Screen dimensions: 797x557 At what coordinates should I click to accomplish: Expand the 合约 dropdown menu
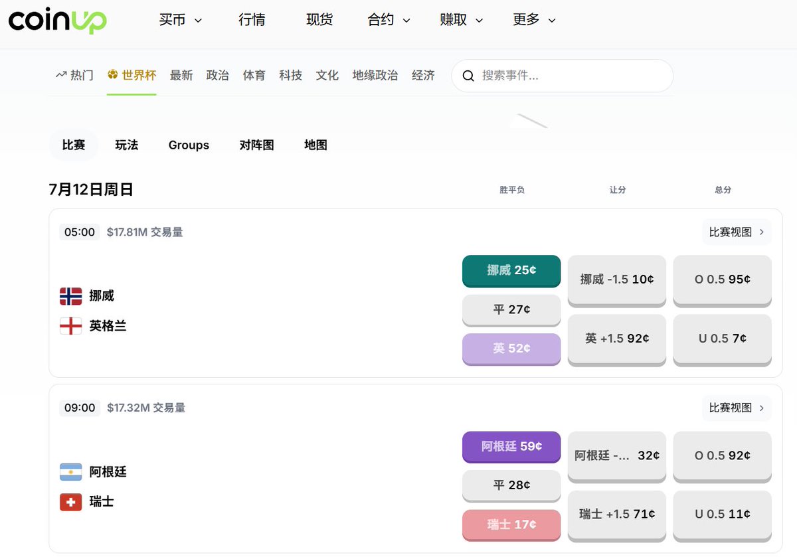pos(389,20)
